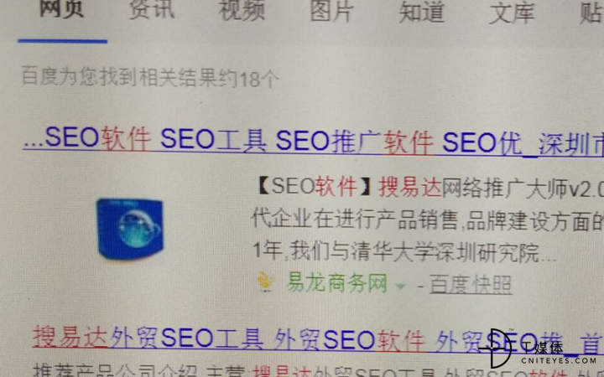604x377 pixels.
Task: Click the yellow 易龙商务网 site icon
Action: [265, 281]
